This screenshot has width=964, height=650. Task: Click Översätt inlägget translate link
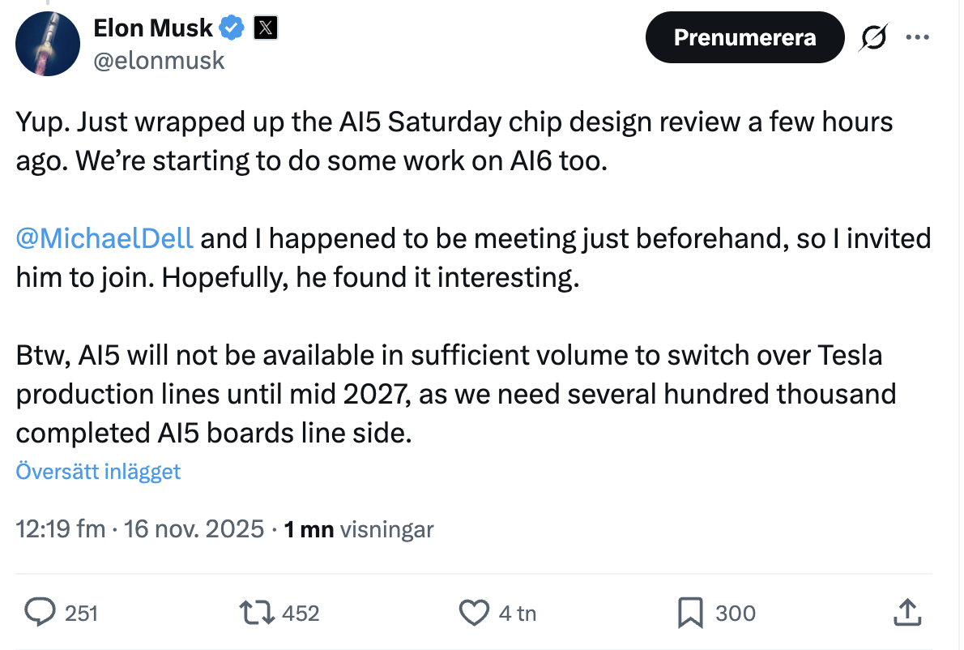tap(98, 472)
